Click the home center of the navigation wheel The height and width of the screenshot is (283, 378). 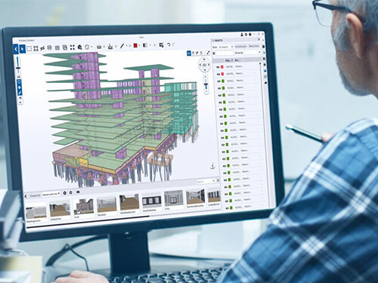point(205,65)
